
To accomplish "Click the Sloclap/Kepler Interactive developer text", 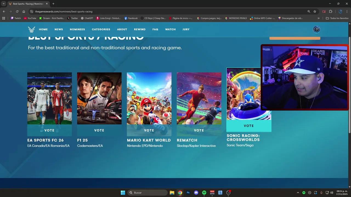I will [x=196, y=146].
